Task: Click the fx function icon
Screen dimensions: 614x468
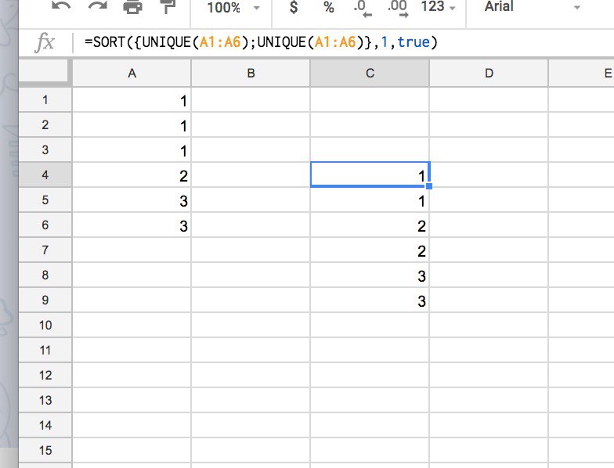Action: [x=44, y=42]
